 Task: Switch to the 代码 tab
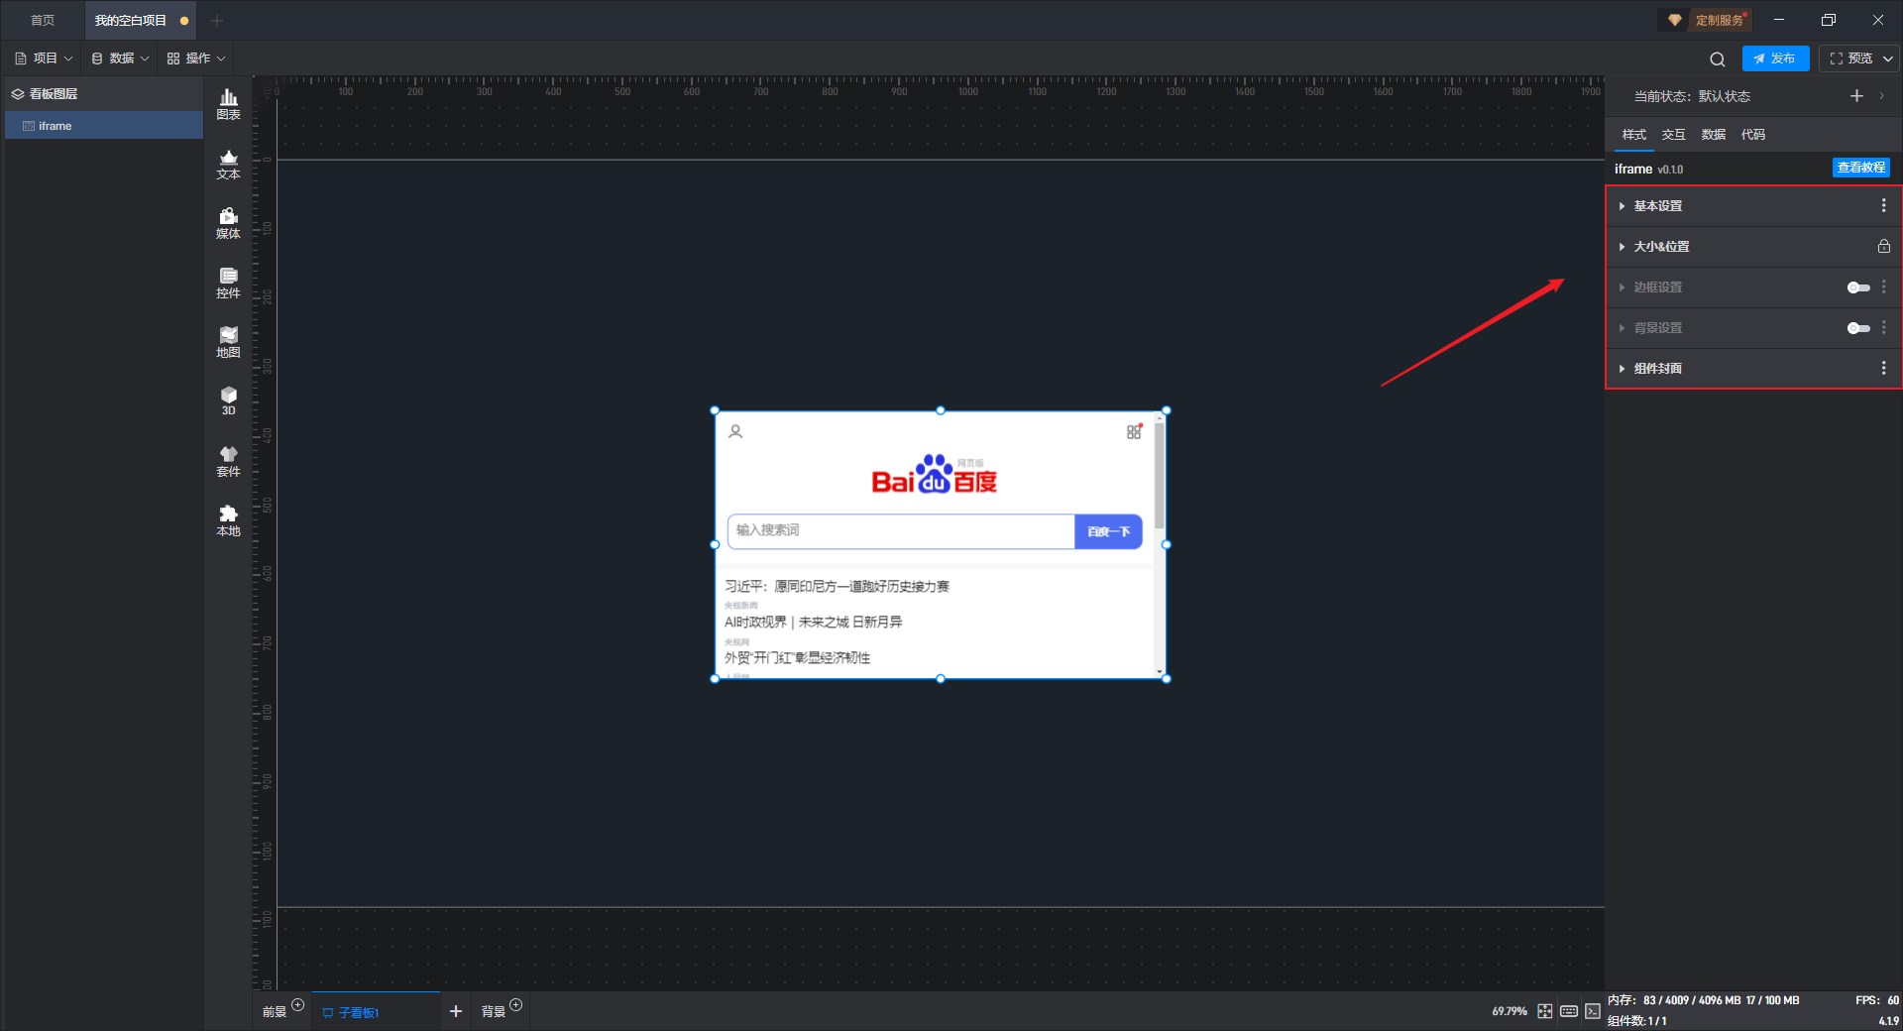1753,135
